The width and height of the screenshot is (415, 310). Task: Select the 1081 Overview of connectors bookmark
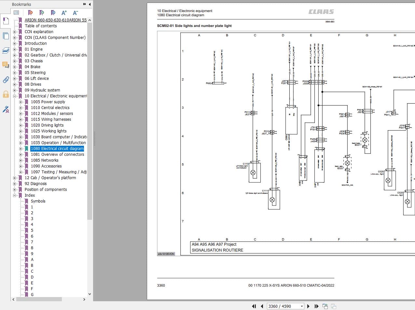(57, 155)
